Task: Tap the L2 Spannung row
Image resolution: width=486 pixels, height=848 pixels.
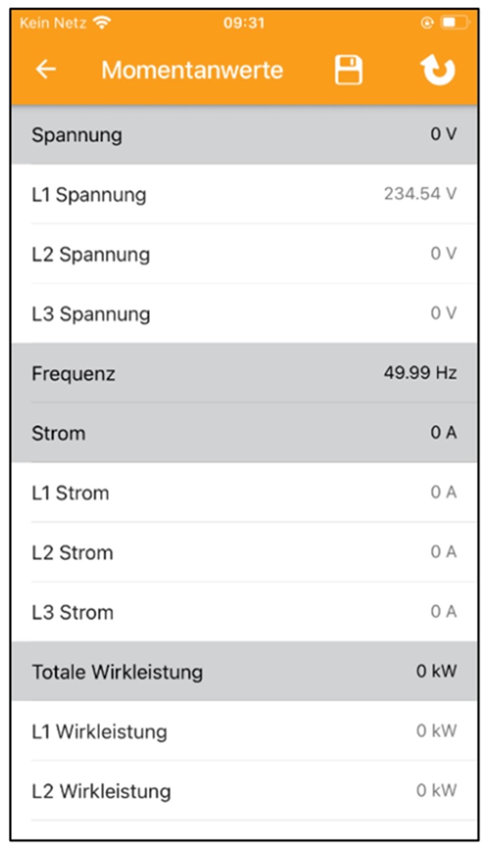Action: coord(244,254)
